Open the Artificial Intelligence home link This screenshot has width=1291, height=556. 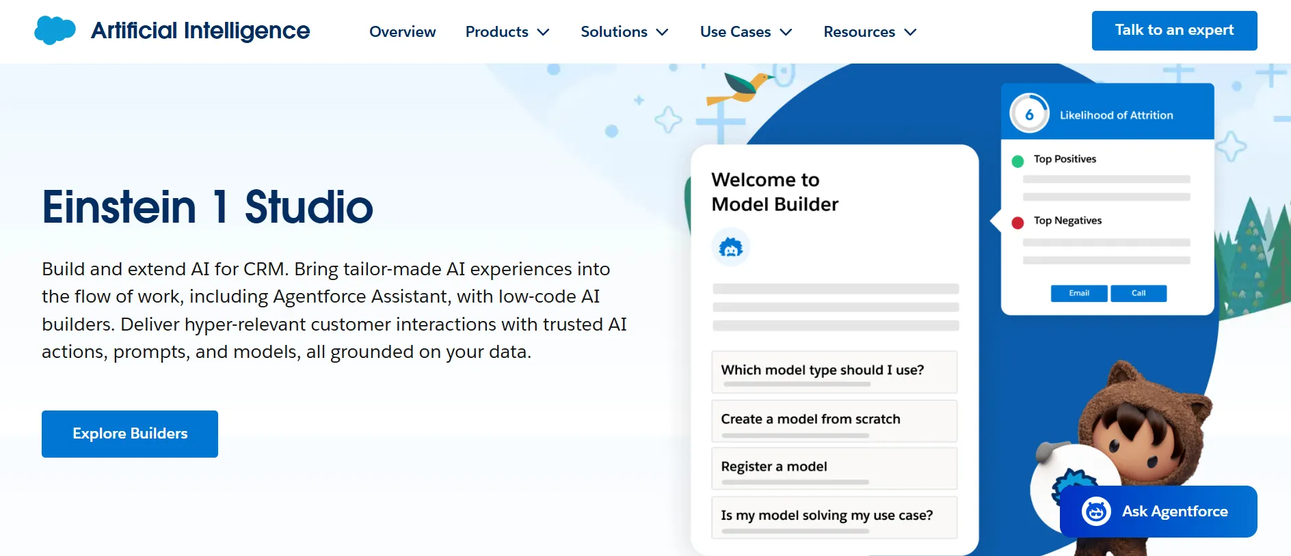(200, 31)
